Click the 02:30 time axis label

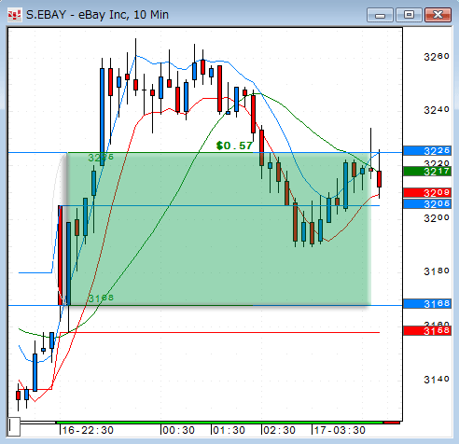coord(279,430)
